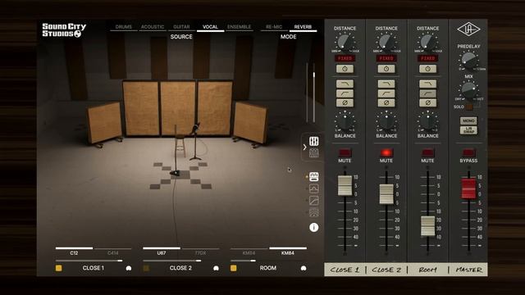Enable Close 2 low-pass filter

(x=386, y=84)
